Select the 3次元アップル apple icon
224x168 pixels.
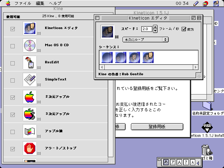(x=30, y=114)
